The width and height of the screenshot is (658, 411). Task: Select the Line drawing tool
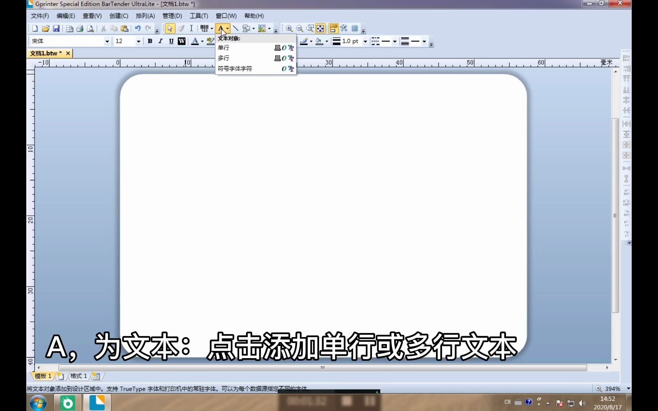(235, 29)
